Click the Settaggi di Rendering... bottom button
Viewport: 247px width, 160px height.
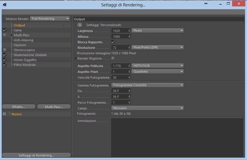pos(36,155)
